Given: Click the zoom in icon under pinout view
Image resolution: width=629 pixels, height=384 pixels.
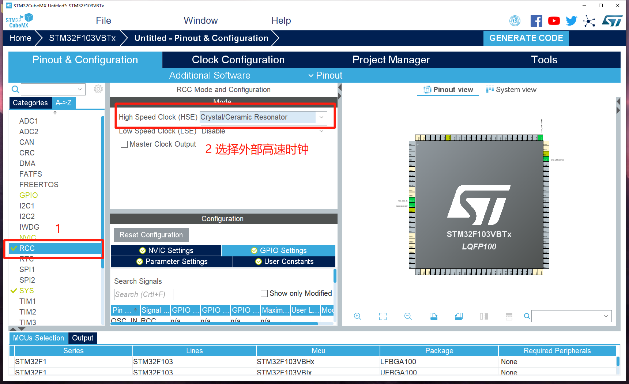Looking at the screenshot, I should 357,316.
